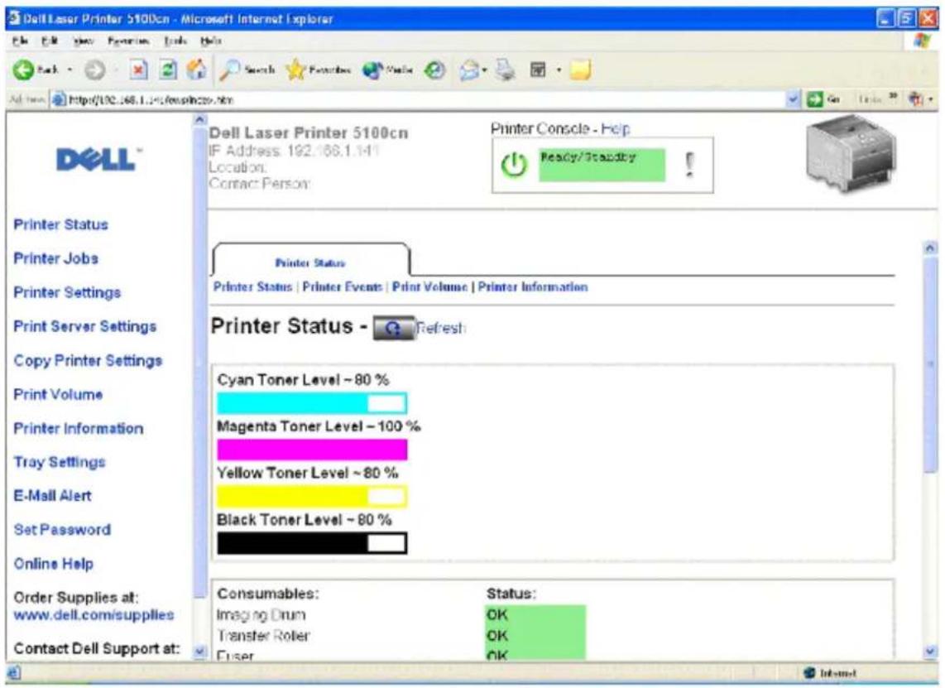Image resolution: width=945 pixels, height=688 pixels.
Task: Open the Media toolbar button
Action: coord(387,70)
